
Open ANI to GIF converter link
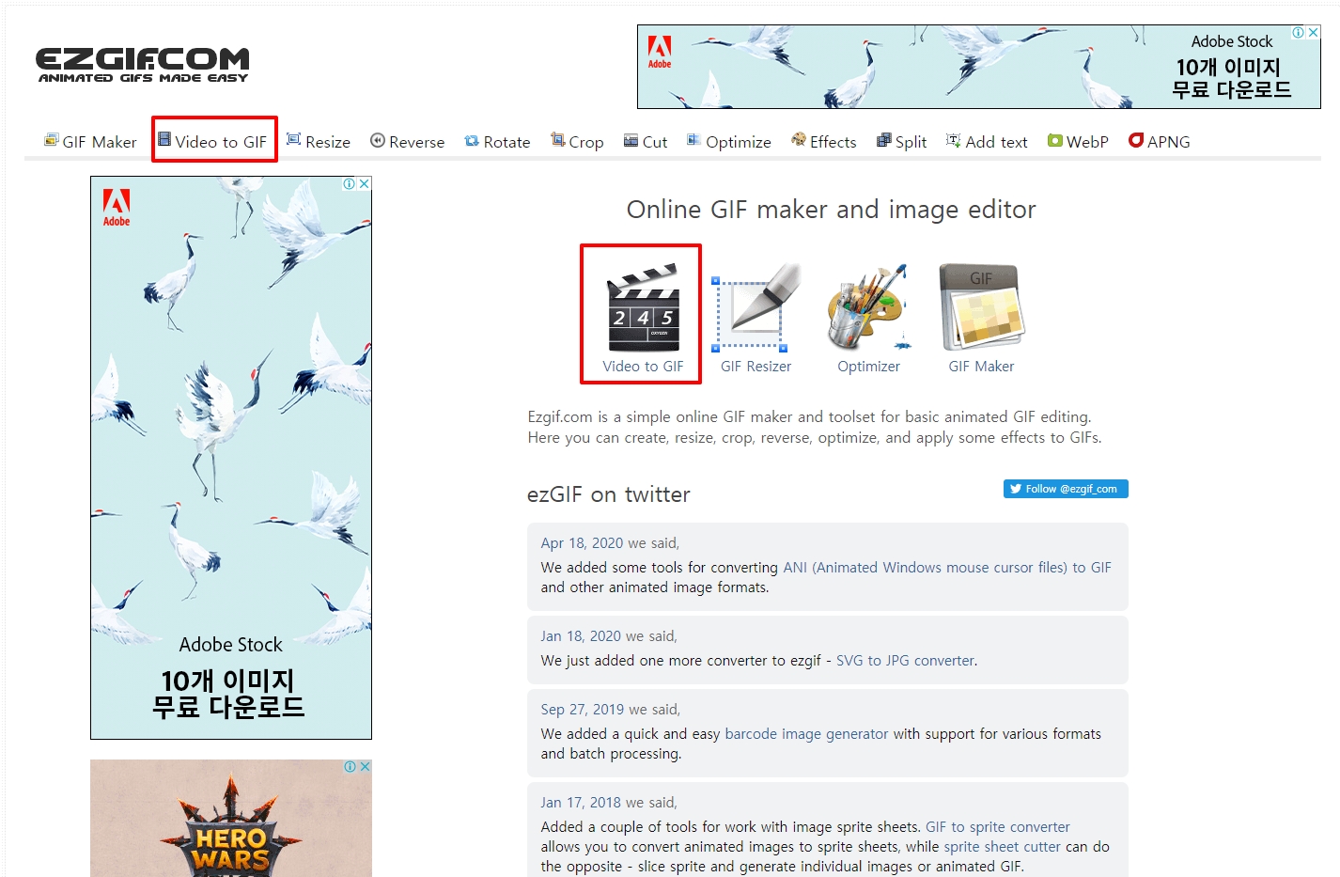tap(947, 568)
